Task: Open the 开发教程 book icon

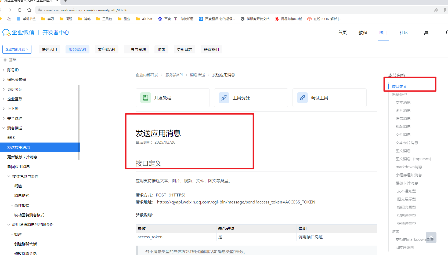Action: tap(146, 98)
